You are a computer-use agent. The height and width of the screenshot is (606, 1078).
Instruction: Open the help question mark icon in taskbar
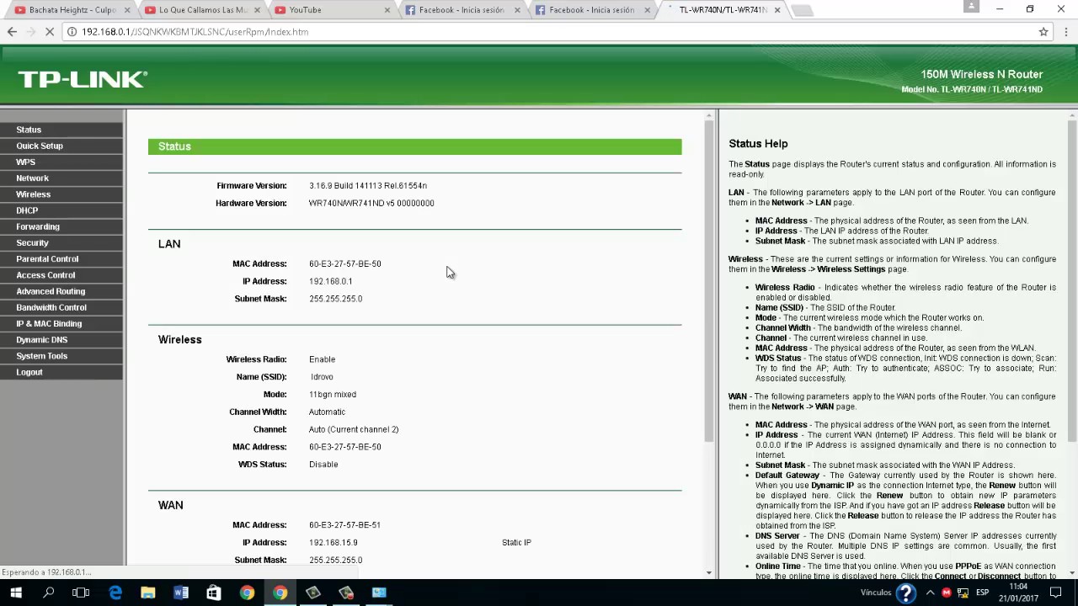click(x=906, y=593)
